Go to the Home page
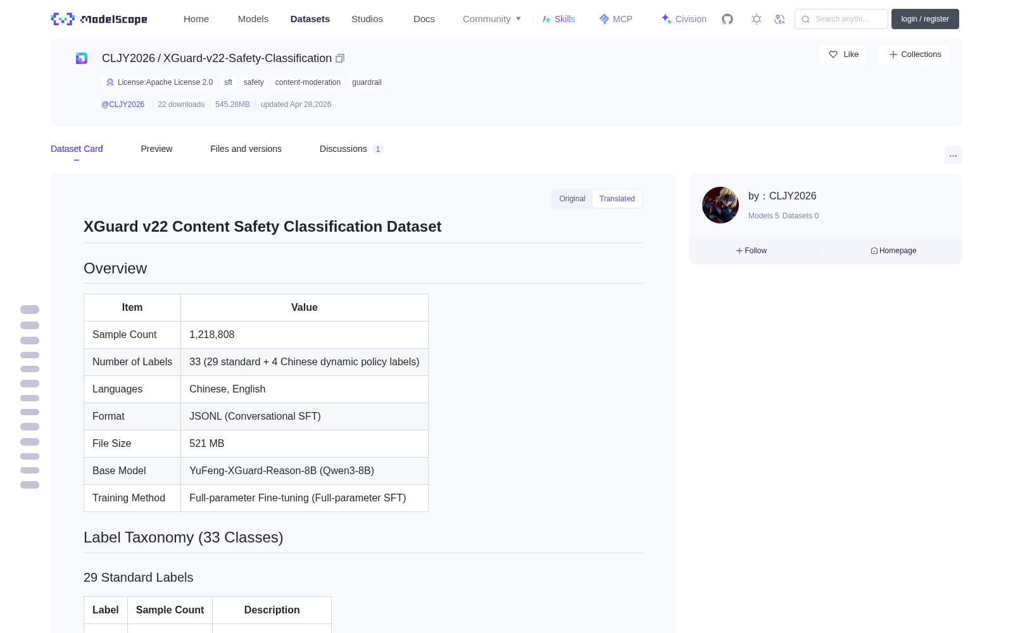Image resolution: width=1013 pixels, height=633 pixels. (196, 19)
